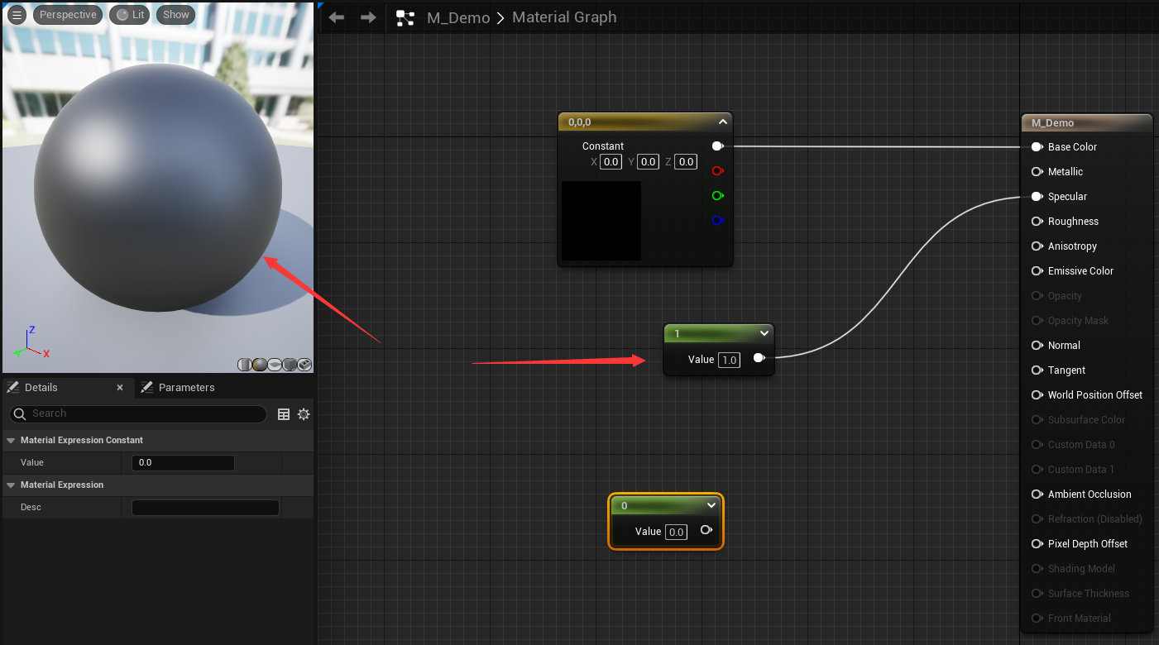Click the Perspective viewport button
Image resolution: width=1159 pixels, height=645 pixels.
(x=68, y=15)
